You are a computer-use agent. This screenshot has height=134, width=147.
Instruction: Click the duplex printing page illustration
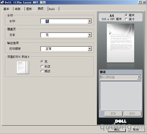23,68
